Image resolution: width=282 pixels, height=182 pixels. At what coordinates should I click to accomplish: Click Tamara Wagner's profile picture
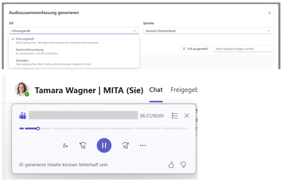(x=22, y=89)
